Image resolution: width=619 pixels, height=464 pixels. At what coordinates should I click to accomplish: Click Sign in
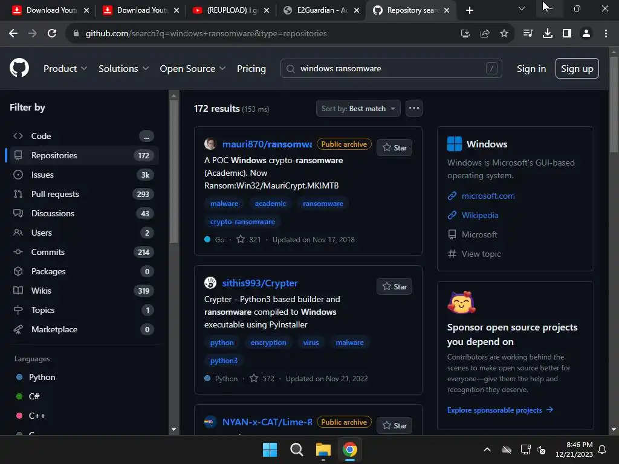click(531, 69)
